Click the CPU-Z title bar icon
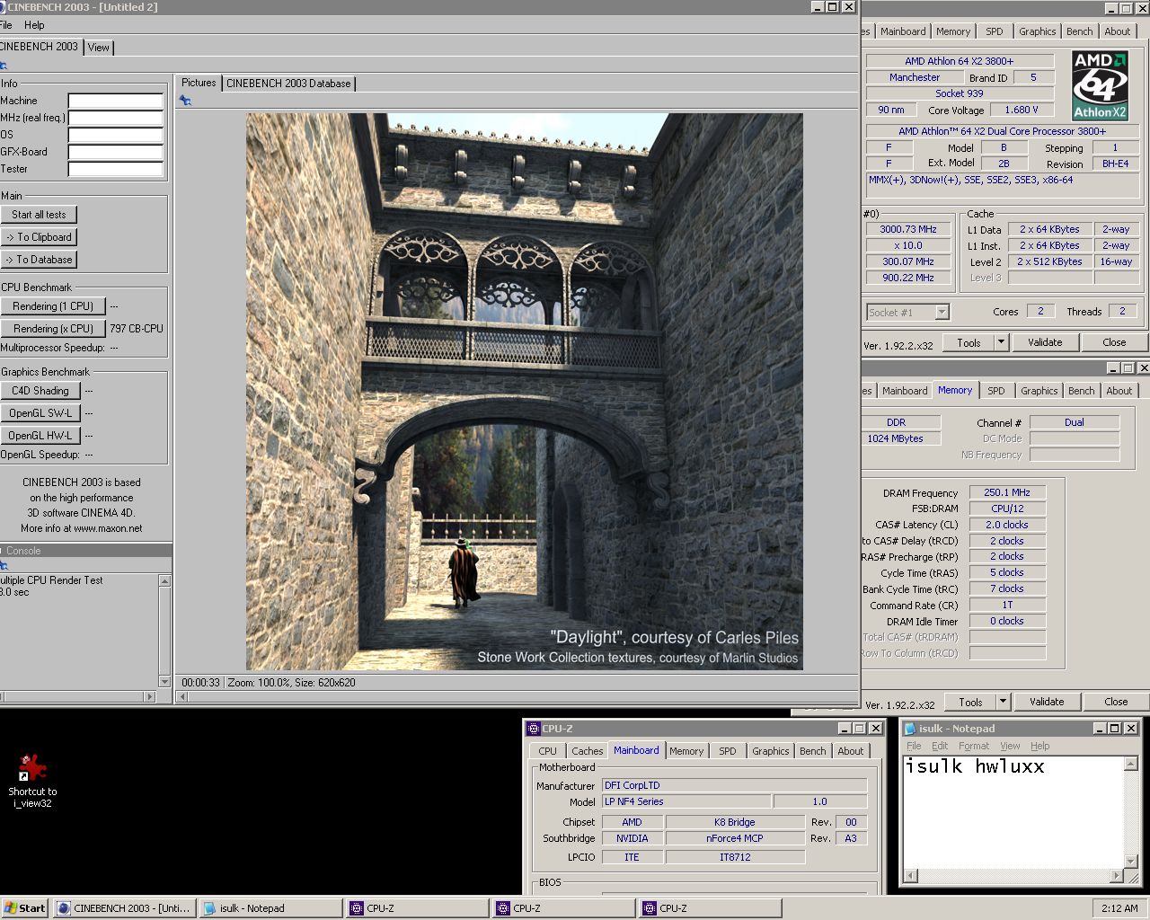Viewport: 1150px width, 920px height. (x=534, y=729)
